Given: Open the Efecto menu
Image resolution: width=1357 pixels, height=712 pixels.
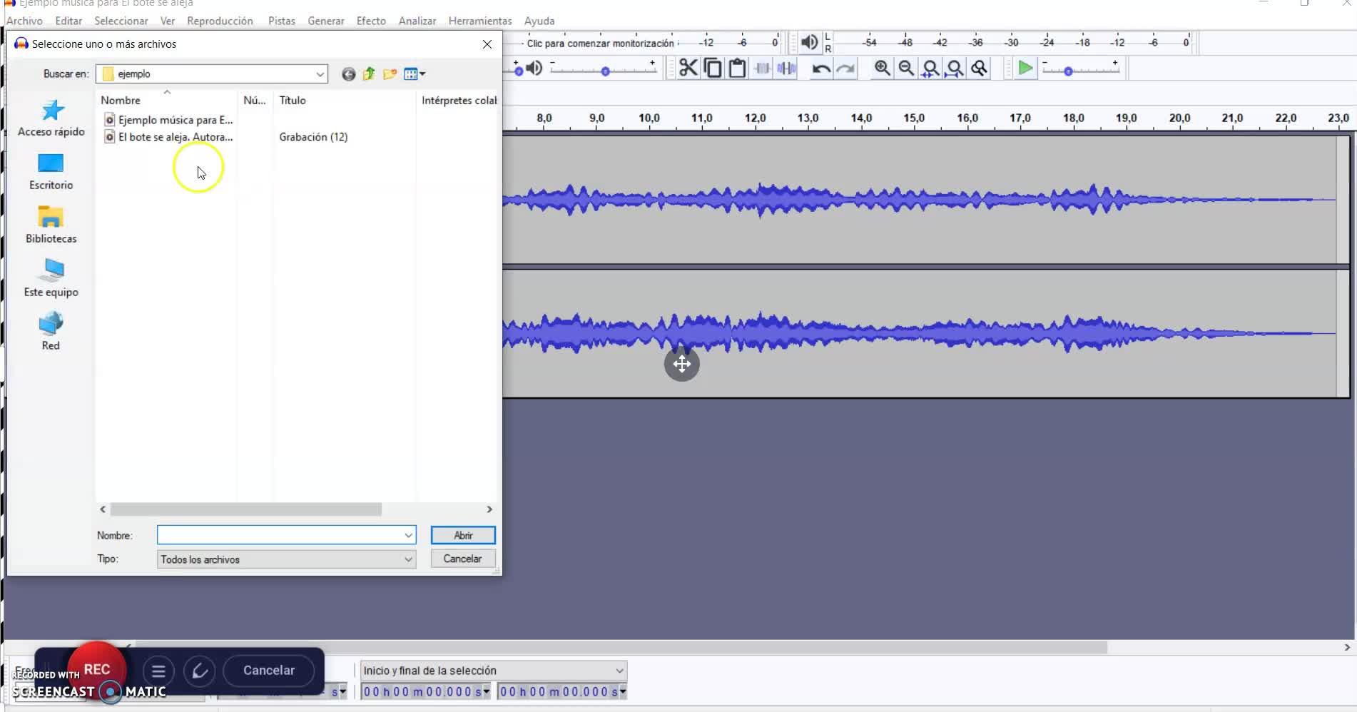Looking at the screenshot, I should [x=371, y=21].
